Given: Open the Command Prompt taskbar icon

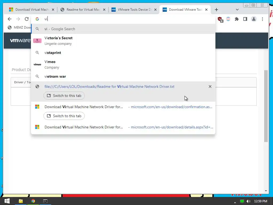Looking at the screenshot, I should click(x=45, y=201).
